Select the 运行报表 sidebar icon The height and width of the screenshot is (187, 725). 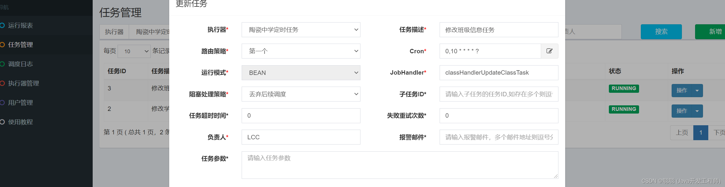[x=3, y=25]
